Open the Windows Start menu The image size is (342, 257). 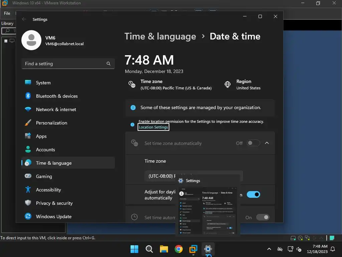pos(134,249)
